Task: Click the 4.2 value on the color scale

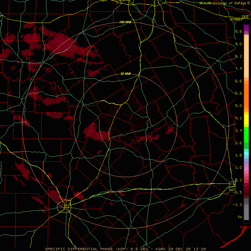Action: pos(238,118)
